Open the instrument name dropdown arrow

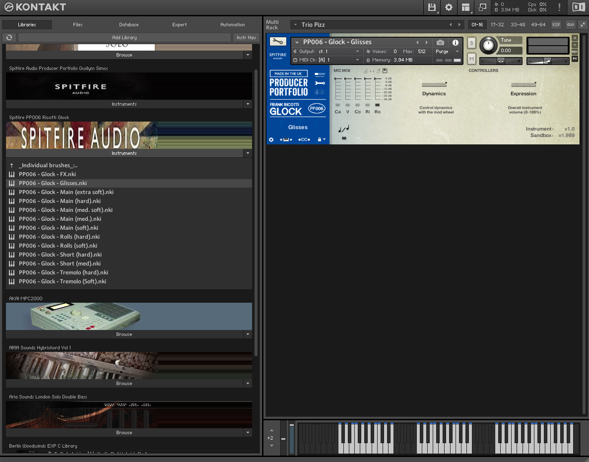click(297, 43)
